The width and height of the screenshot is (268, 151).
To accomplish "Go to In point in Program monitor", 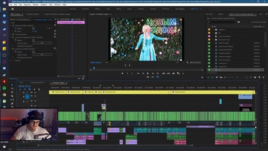I will point(138,73).
